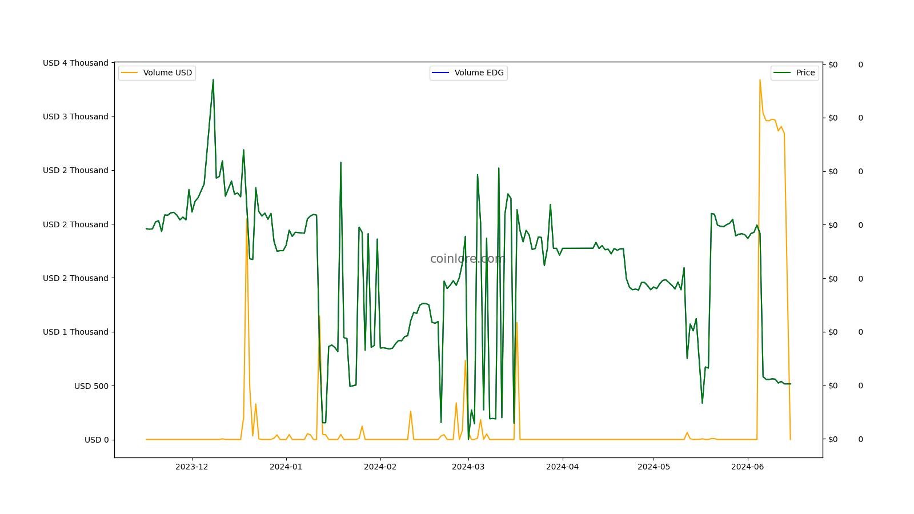The height and width of the screenshot is (514, 914).
Task: Click the Price legend entry
Action: pyautogui.click(x=795, y=73)
